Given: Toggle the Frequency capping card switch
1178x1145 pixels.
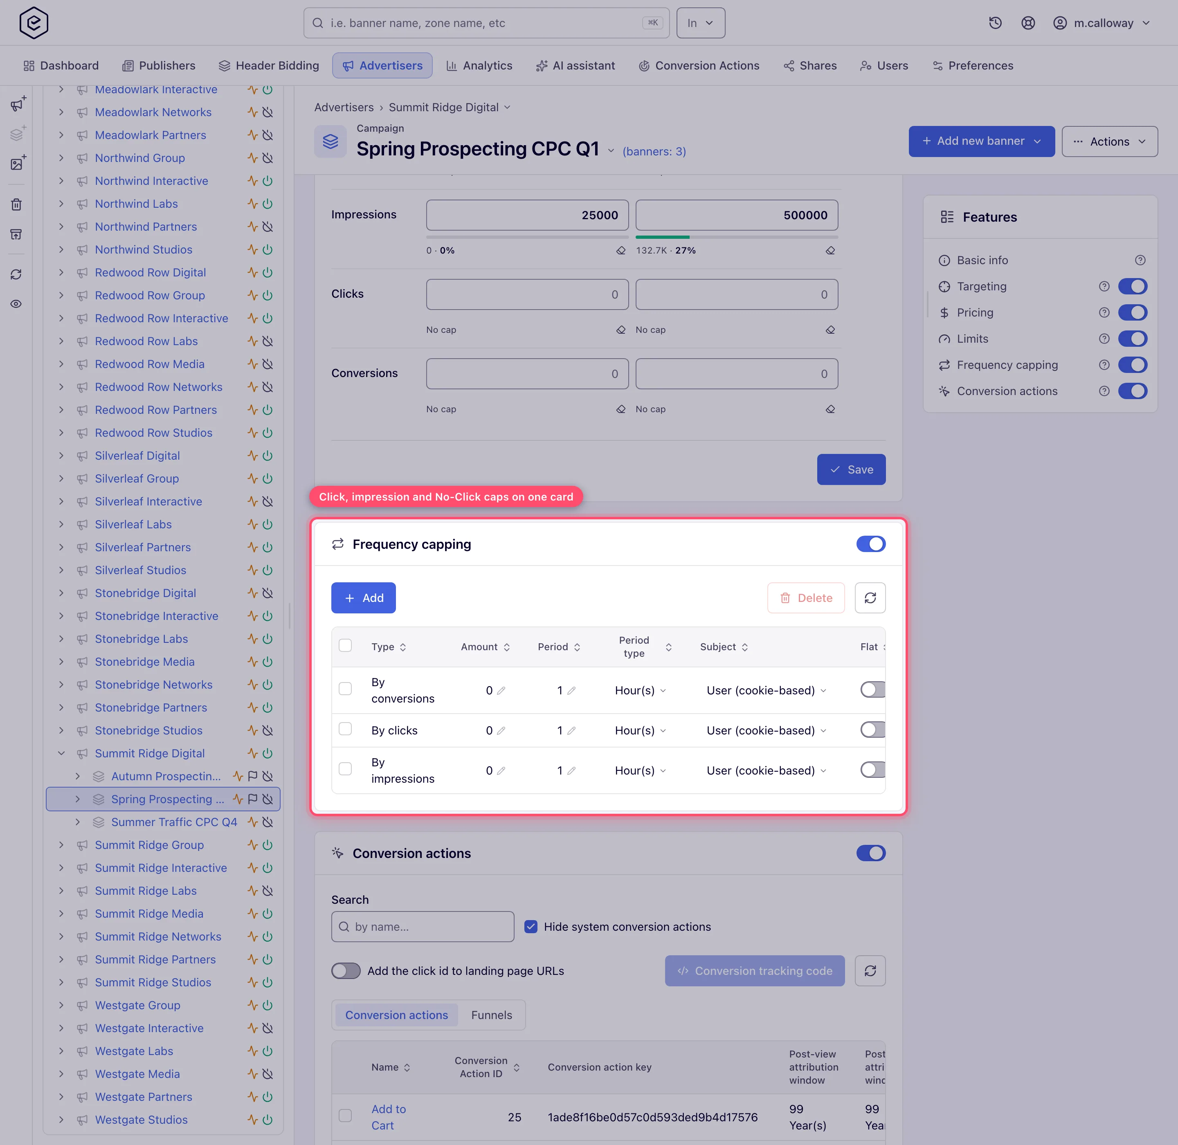Looking at the screenshot, I should (x=870, y=544).
